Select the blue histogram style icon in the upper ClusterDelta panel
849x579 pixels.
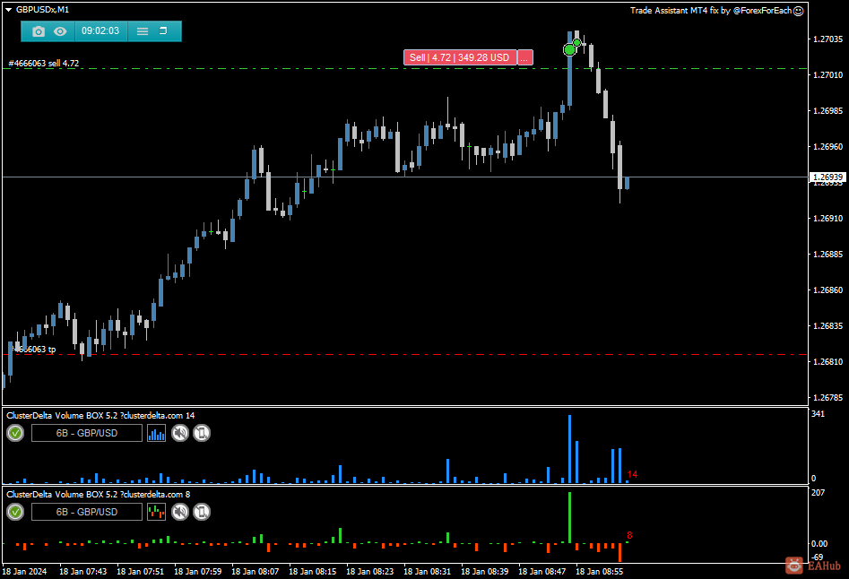click(154, 433)
